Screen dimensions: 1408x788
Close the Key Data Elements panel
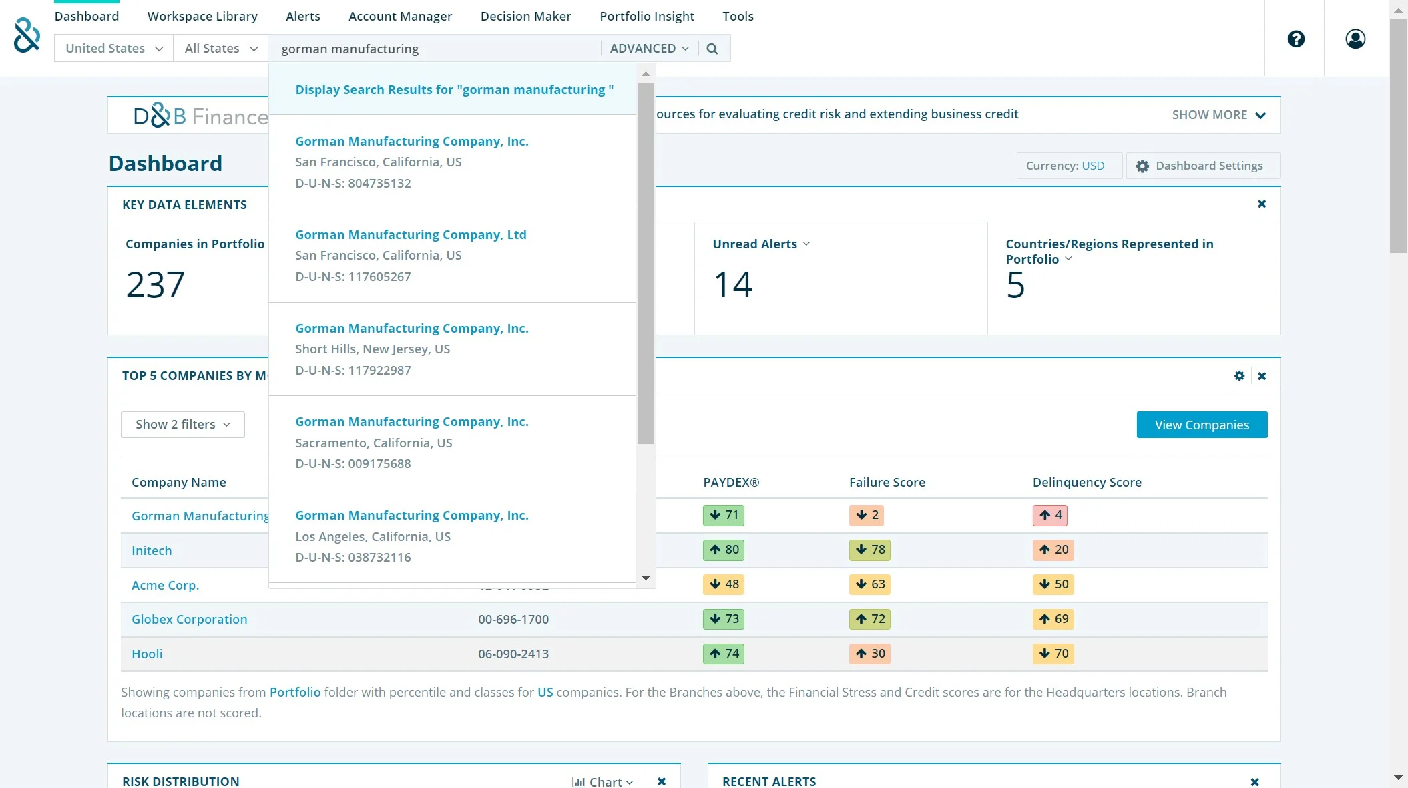[1261, 204]
